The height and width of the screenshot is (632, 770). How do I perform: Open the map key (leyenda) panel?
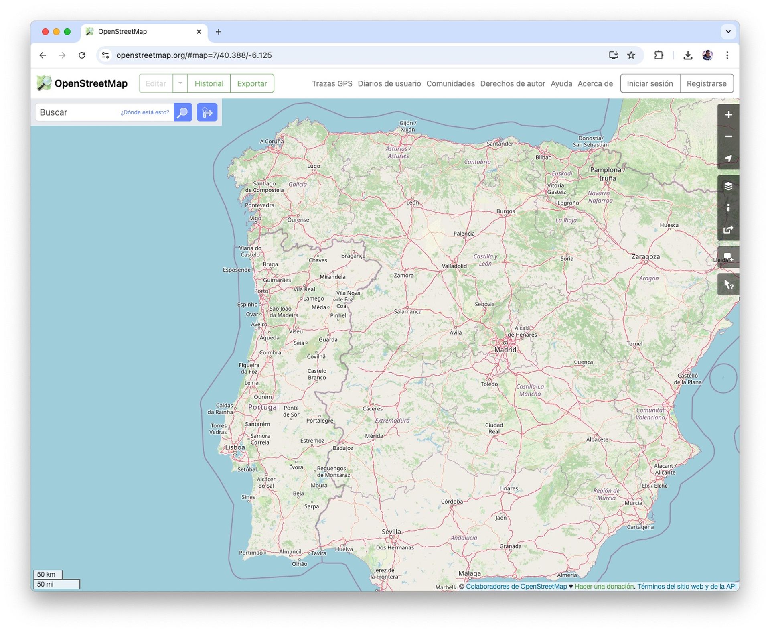729,207
